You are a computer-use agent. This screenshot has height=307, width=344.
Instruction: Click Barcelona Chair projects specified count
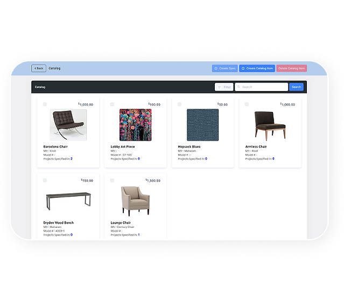tap(72, 159)
